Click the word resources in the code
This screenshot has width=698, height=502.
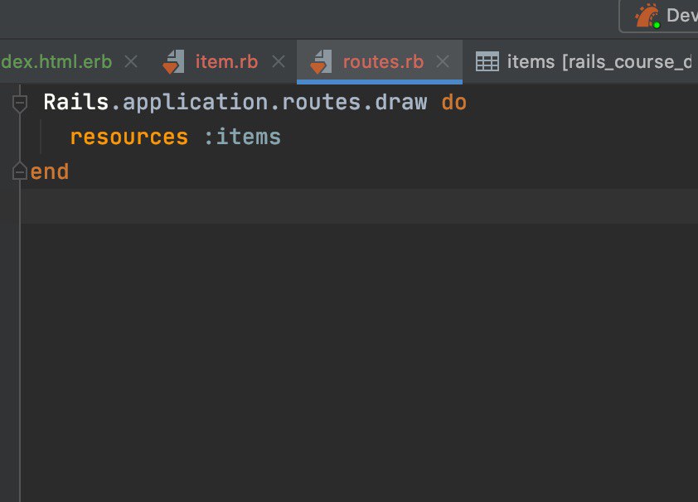[129, 137]
